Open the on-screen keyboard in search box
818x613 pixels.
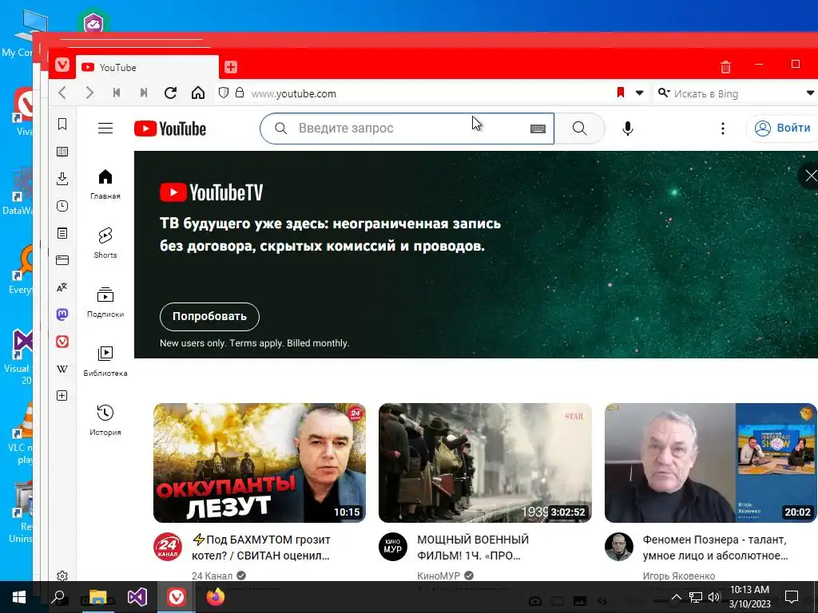coord(538,129)
